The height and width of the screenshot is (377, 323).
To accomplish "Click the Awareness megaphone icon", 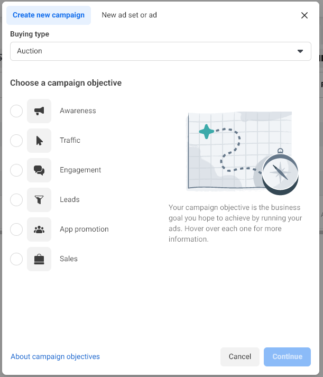I will tap(39, 111).
